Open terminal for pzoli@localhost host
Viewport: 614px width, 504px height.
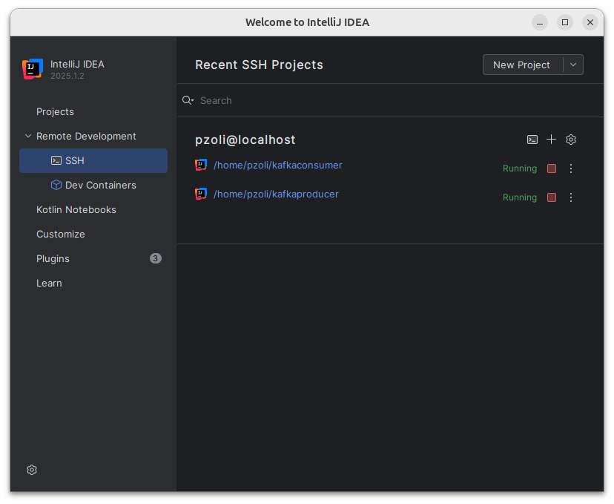[532, 140]
